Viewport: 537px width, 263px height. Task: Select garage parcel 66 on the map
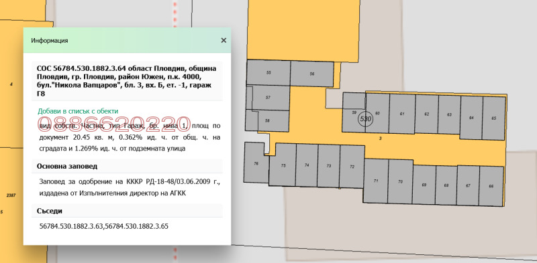click(491, 186)
